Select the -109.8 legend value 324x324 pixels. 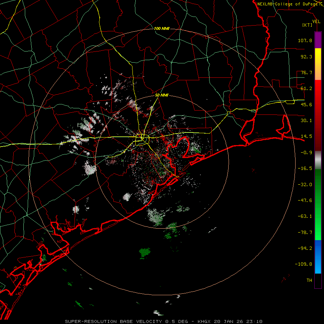(303, 264)
